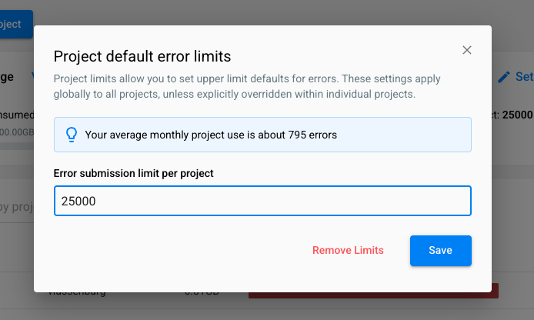Click the Save button
Screen dimensions: 534x320
coord(440,250)
